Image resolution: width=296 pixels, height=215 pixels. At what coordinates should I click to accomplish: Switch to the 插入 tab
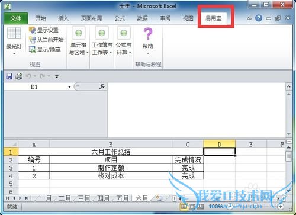pyautogui.click(x=63, y=18)
